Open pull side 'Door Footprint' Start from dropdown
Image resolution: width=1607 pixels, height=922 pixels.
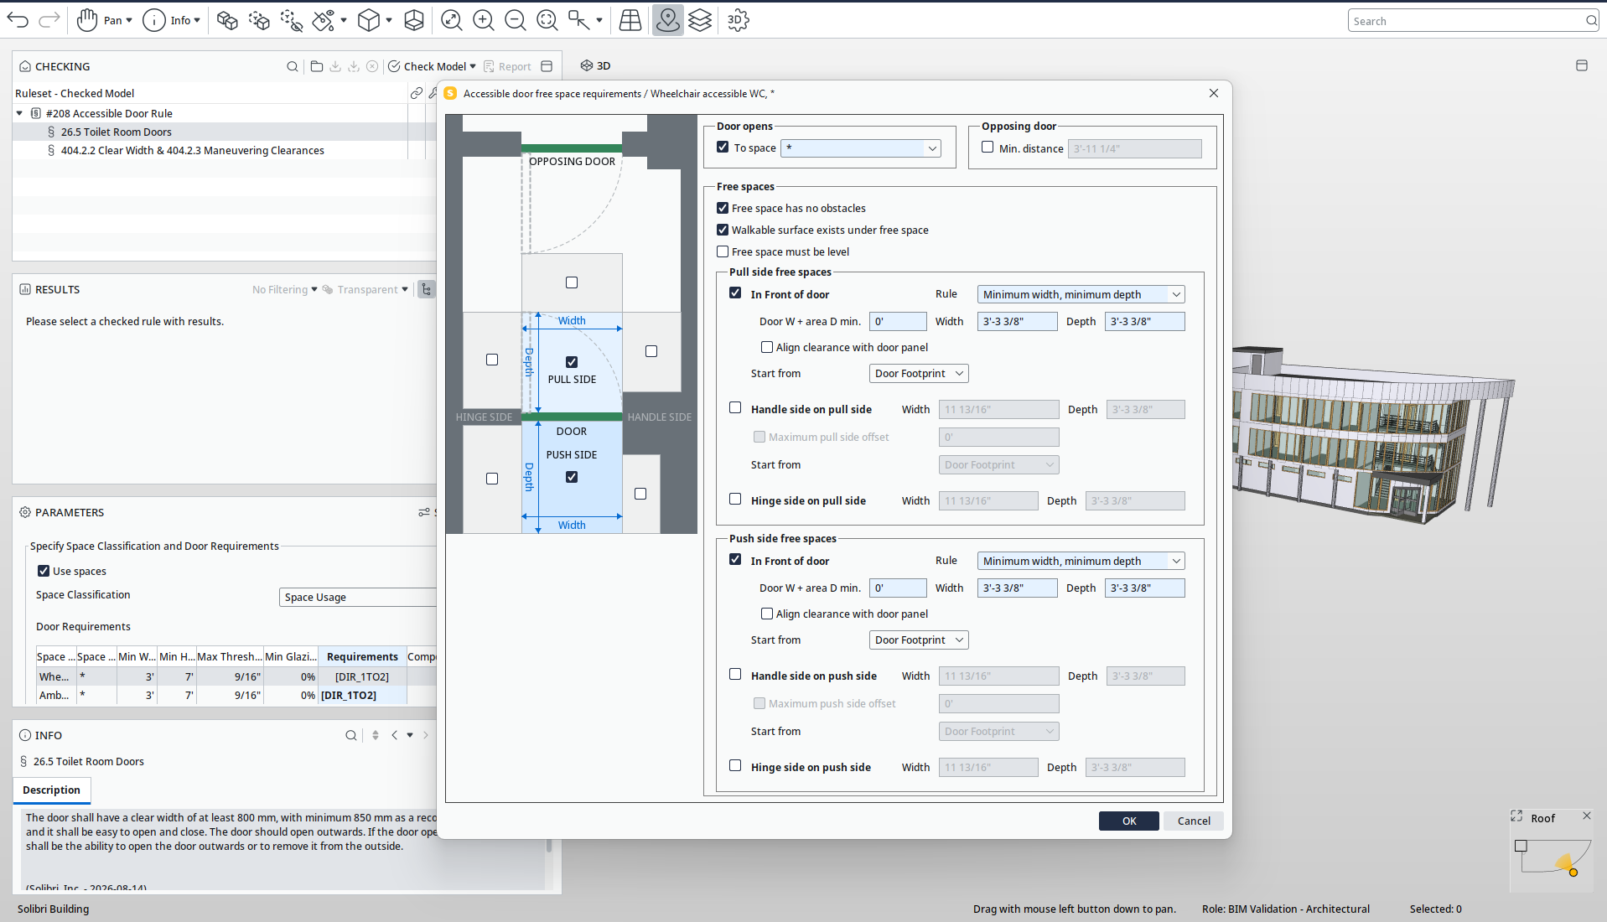tap(919, 373)
